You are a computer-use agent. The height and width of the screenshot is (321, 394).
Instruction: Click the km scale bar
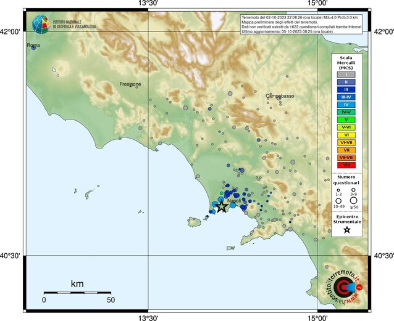click(77, 293)
